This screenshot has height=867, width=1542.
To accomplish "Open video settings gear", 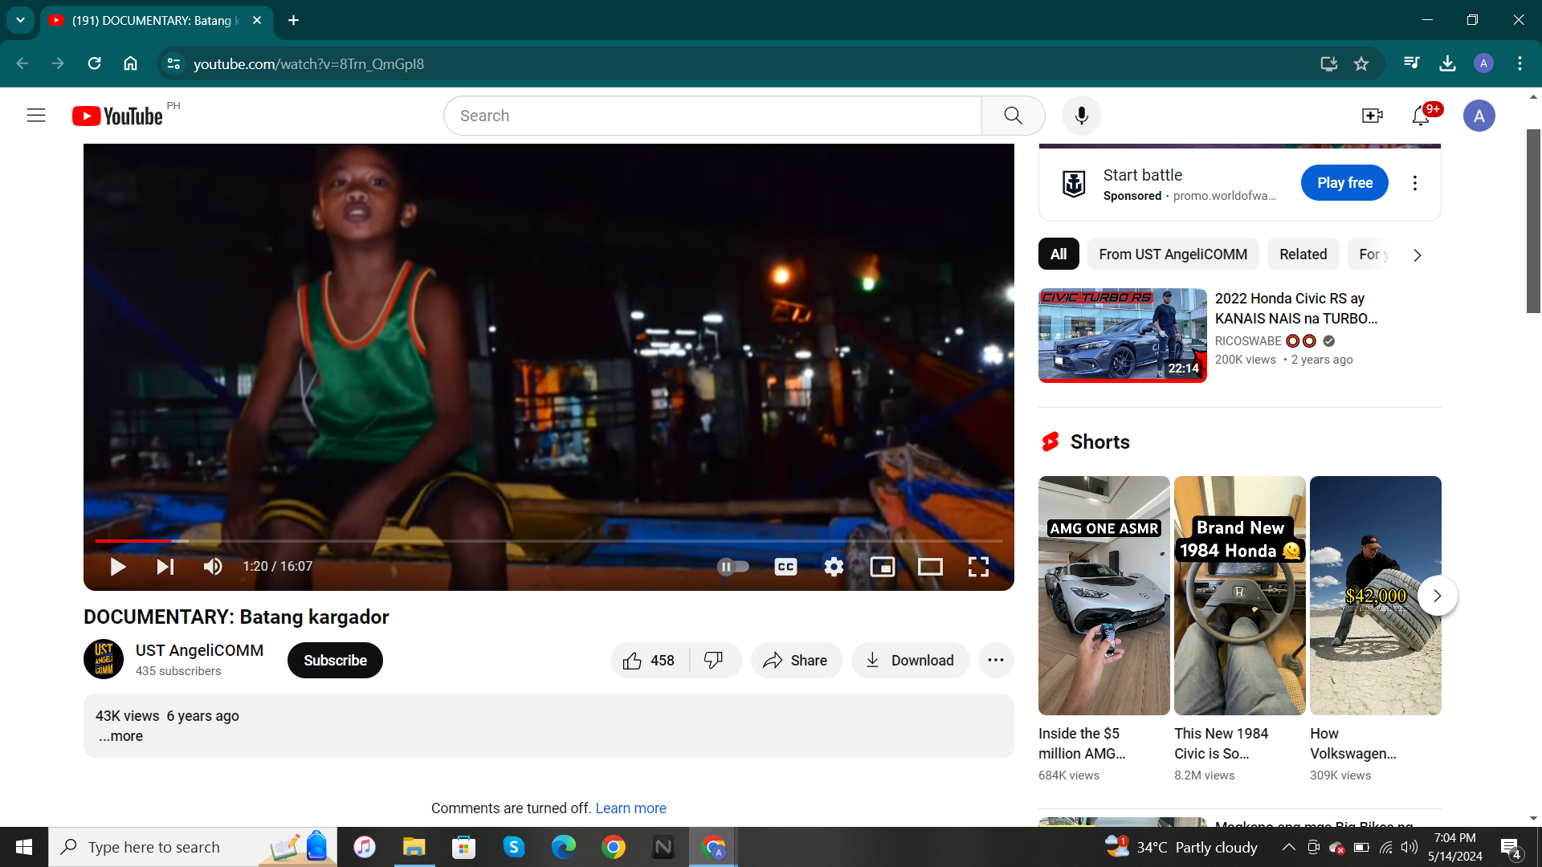I will (834, 567).
